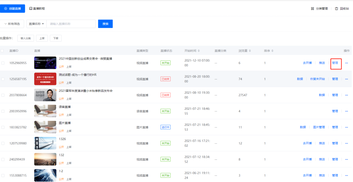Click 移入分类 batch action button

click(25, 38)
